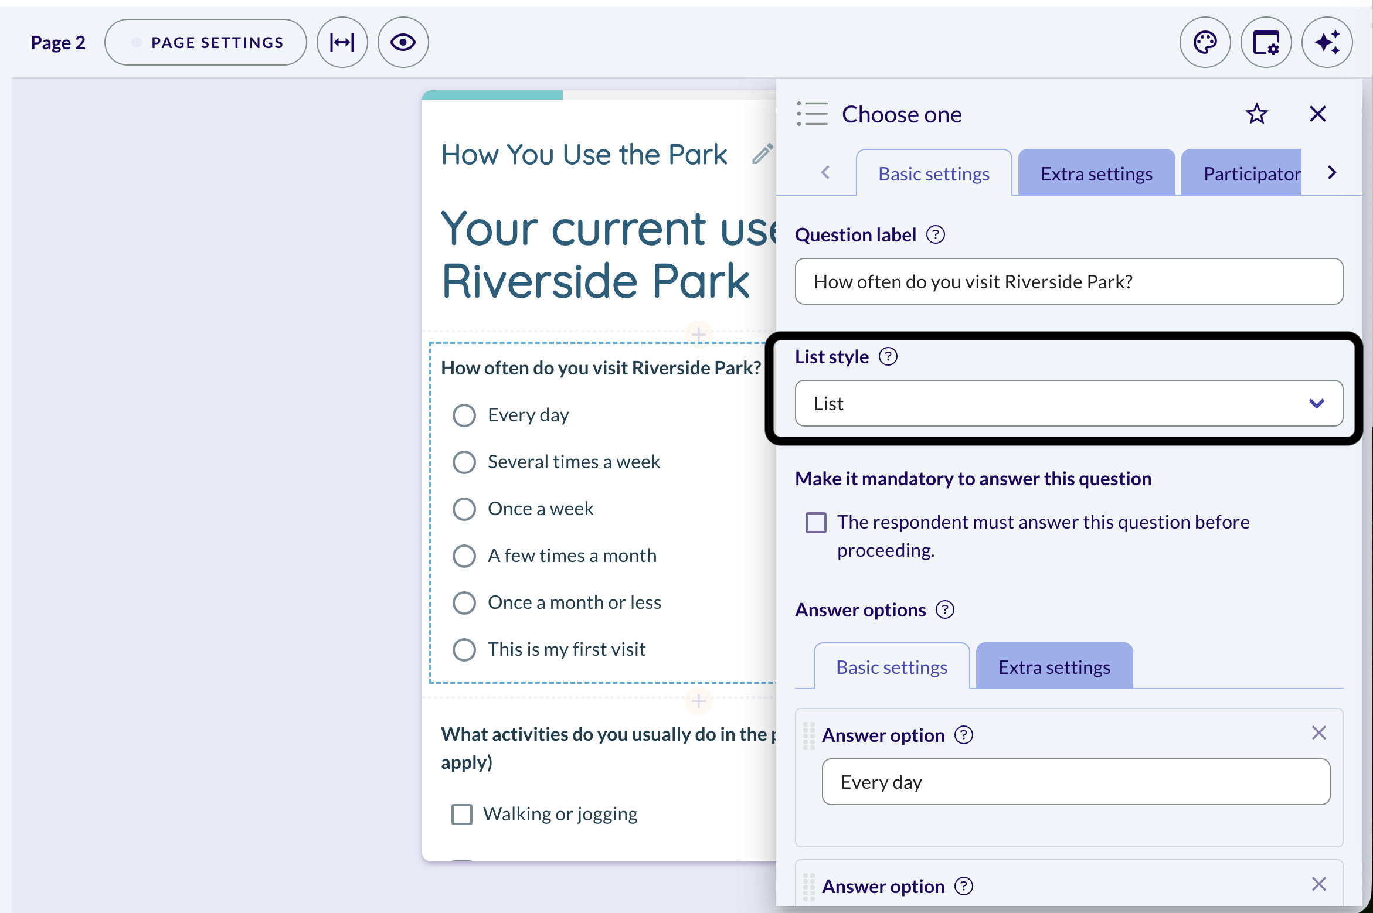Select Several times a week radio
Viewport: 1373px width, 913px height.
(x=464, y=462)
